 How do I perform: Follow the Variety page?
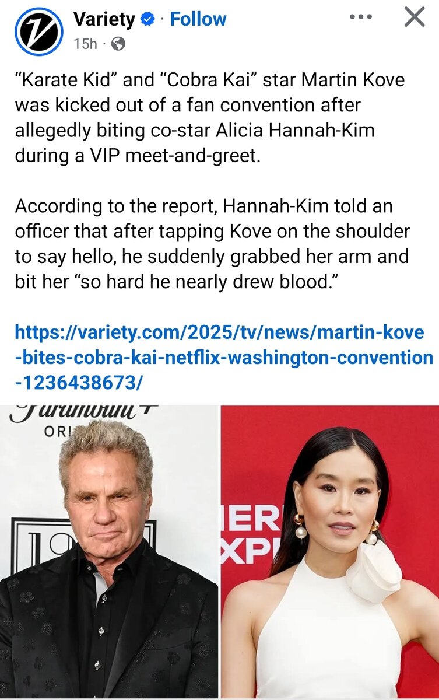pyautogui.click(x=198, y=20)
